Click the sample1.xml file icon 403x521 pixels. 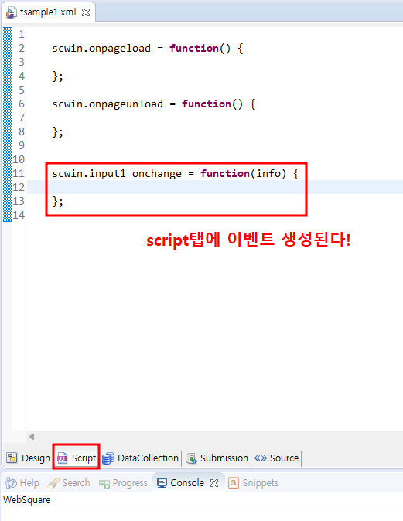click(12, 12)
